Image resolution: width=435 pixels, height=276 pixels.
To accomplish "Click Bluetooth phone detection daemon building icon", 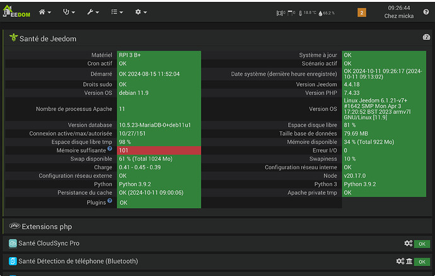I will (409, 262).
